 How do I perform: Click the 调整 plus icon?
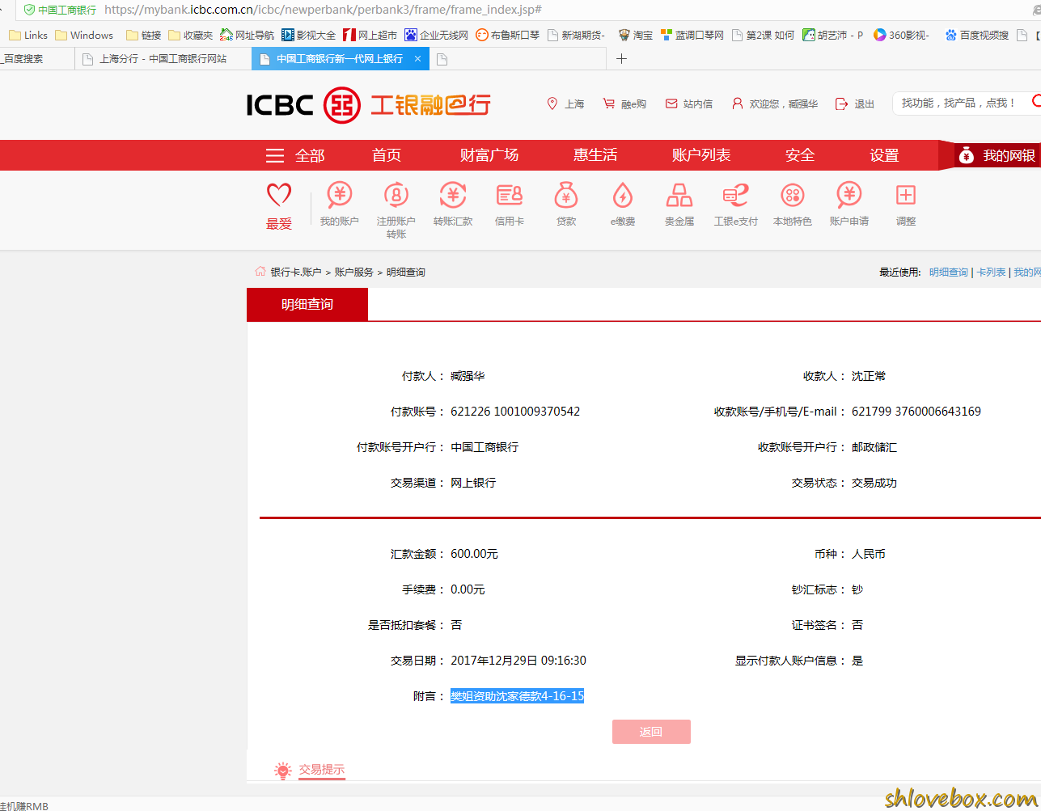905,195
